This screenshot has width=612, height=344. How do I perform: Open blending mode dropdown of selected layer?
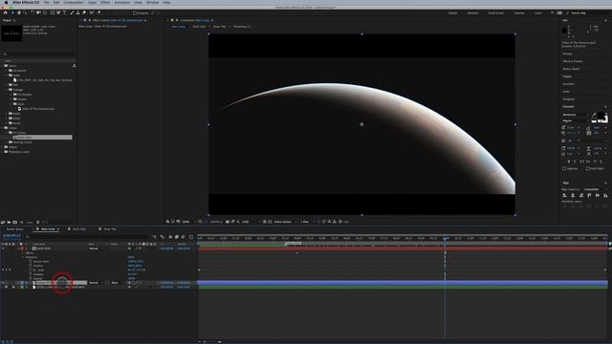coord(96,283)
